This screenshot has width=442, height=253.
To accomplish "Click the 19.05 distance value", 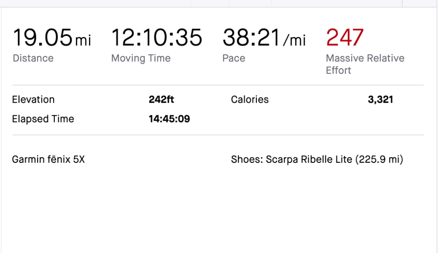I will [42, 38].
